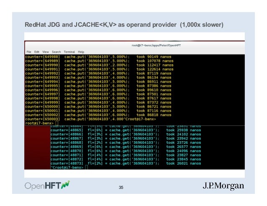Click 'took 23827 nanos' value
The image size is (267, 206).
coord(184,155)
